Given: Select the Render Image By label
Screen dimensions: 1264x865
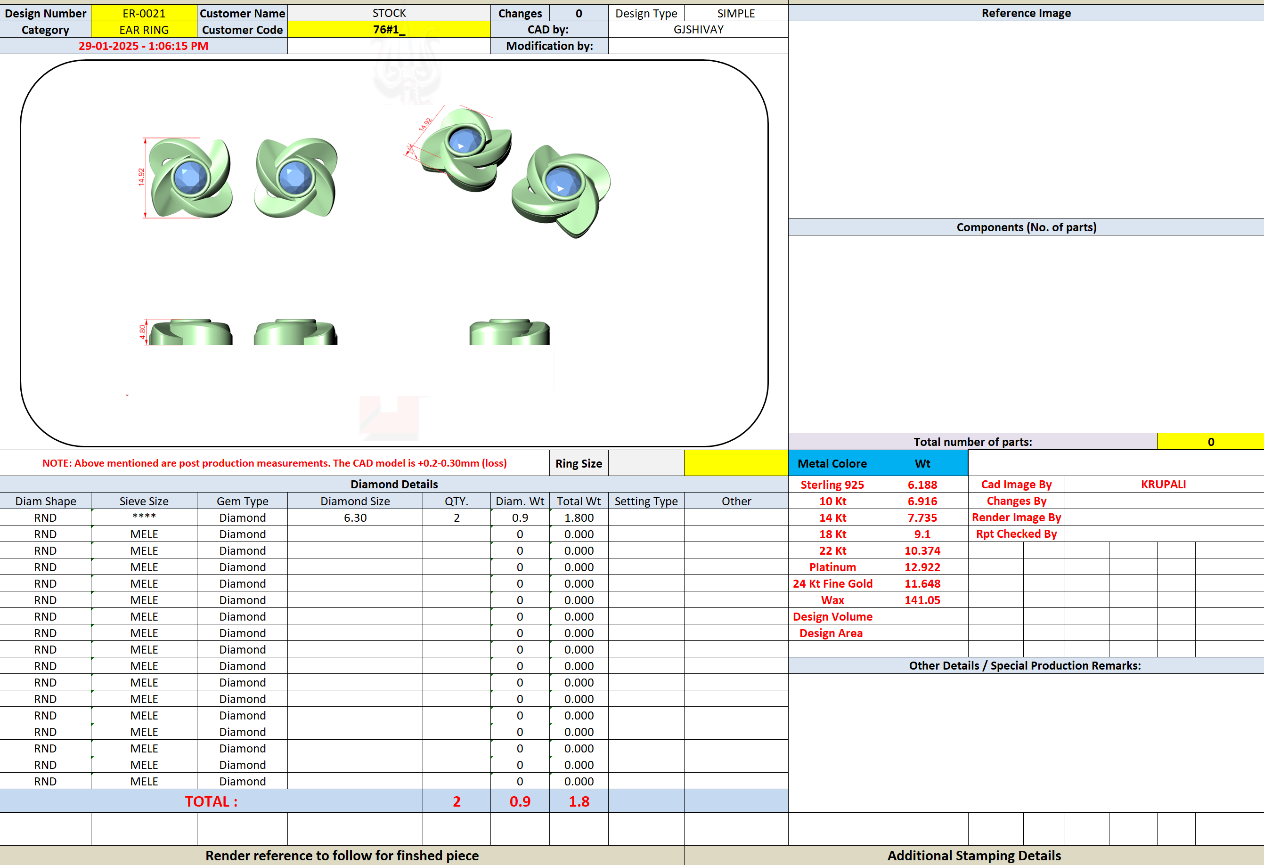Looking at the screenshot, I should click(1016, 517).
